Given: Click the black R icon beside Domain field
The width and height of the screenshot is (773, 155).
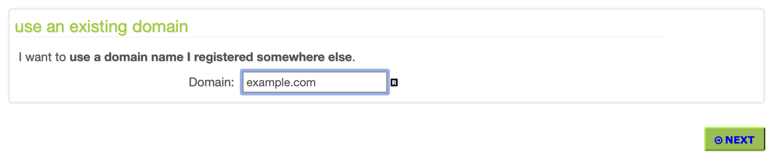Looking at the screenshot, I should 394,82.
